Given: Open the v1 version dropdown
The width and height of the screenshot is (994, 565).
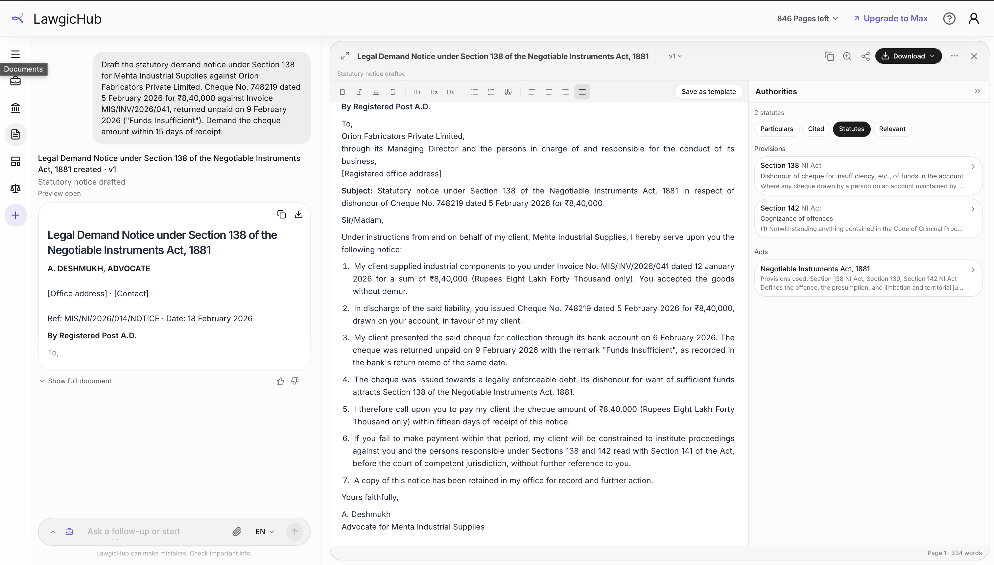Looking at the screenshot, I should pyautogui.click(x=675, y=56).
